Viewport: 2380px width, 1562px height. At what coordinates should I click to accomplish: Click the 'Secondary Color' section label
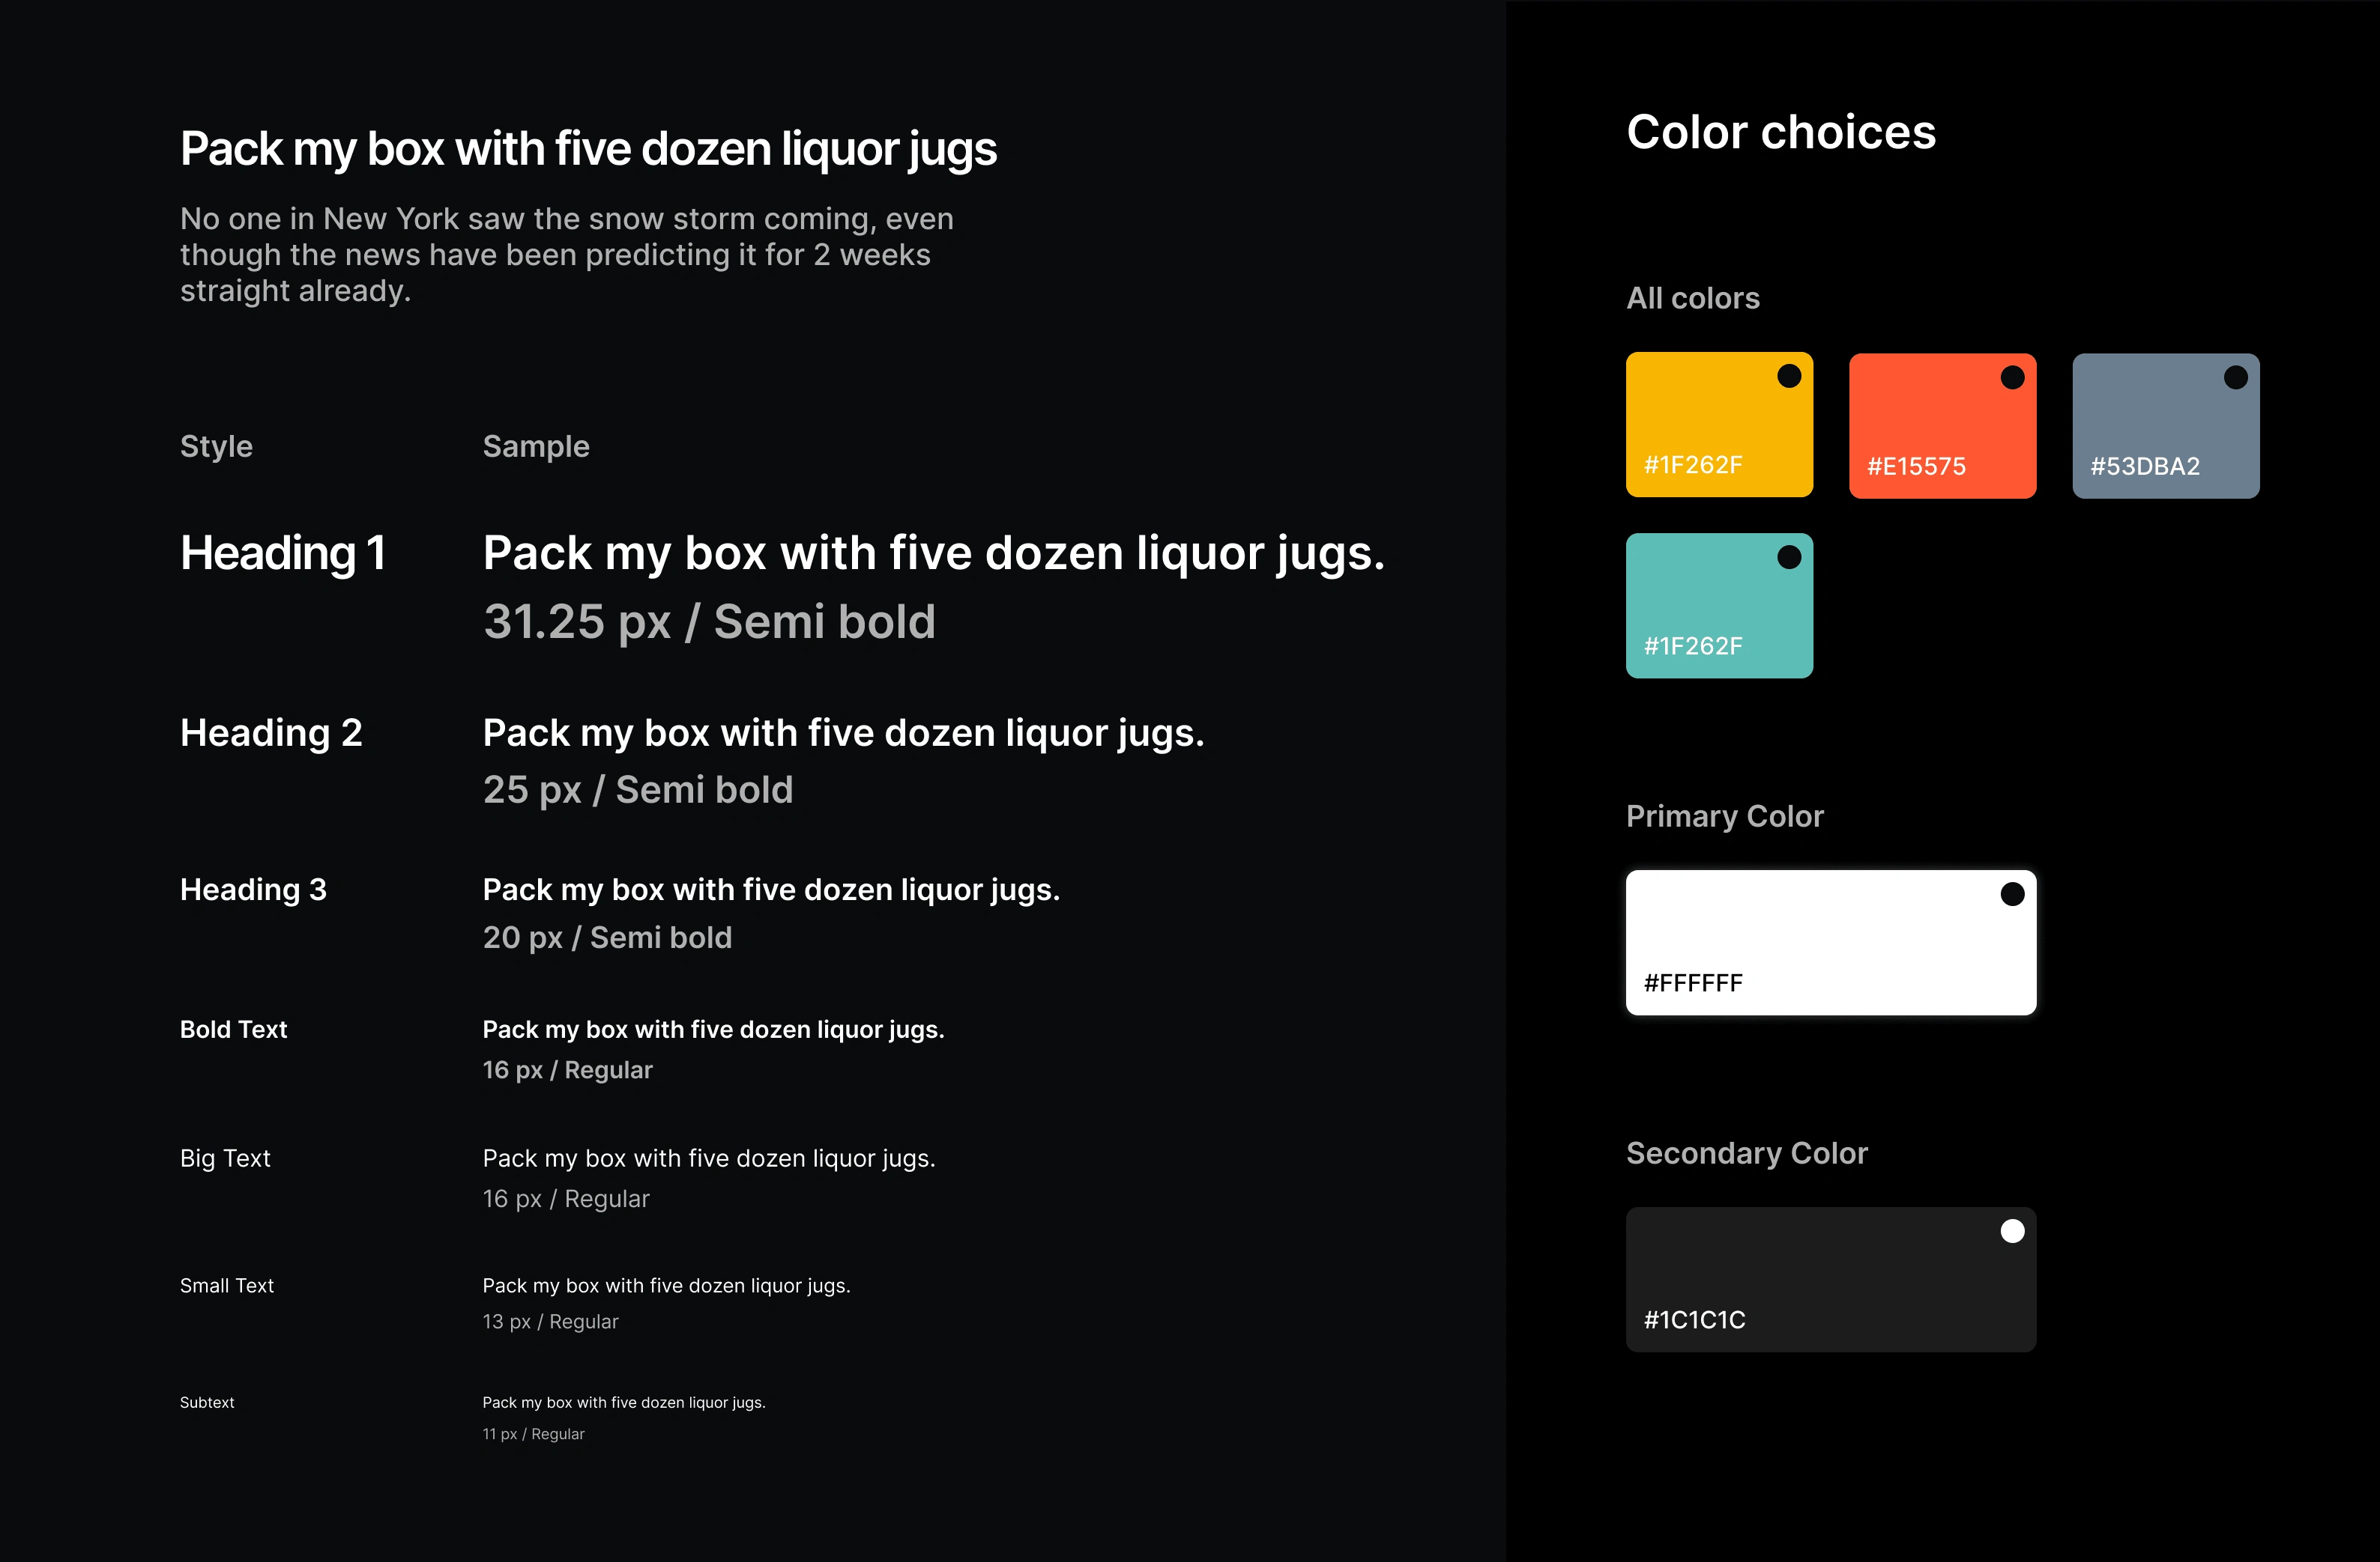1747,1153
